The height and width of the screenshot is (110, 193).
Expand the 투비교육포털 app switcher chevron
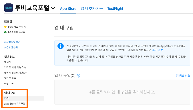click(53, 8)
